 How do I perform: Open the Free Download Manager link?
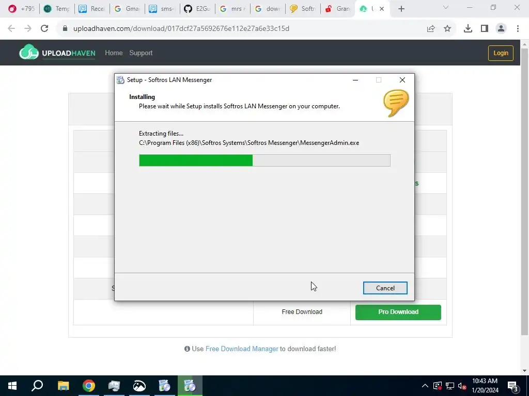242,349
